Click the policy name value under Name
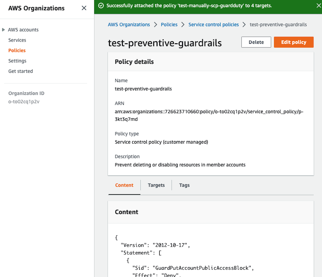The width and height of the screenshot is (322, 277). [x=143, y=89]
